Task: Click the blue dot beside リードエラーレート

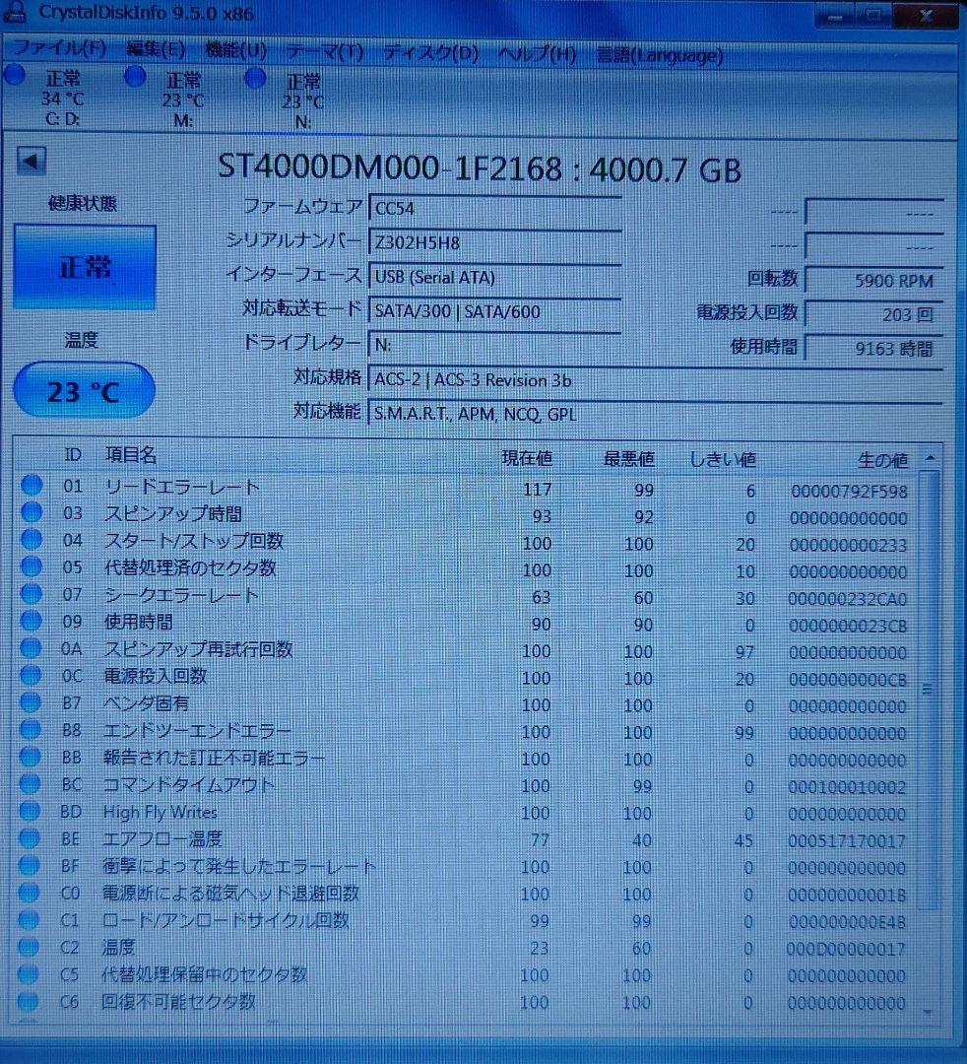Action: pyautogui.click(x=32, y=484)
